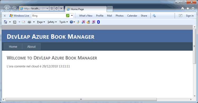Click the vertical scrollbar down arrow
Viewport: 198px width, 103px height.
coord(195,96)
